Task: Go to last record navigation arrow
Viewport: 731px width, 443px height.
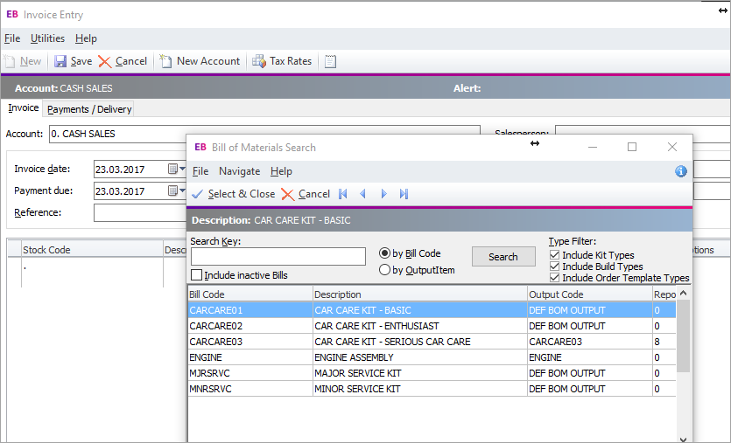Action: point(404,194)
